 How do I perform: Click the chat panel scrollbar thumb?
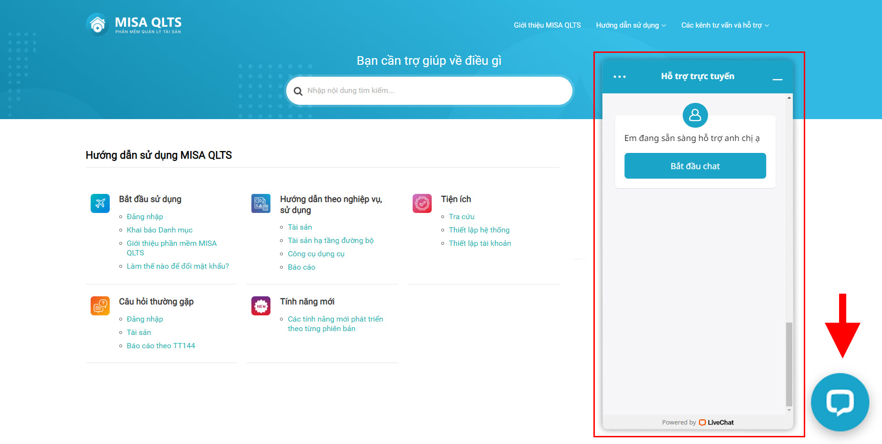point(789,364)
